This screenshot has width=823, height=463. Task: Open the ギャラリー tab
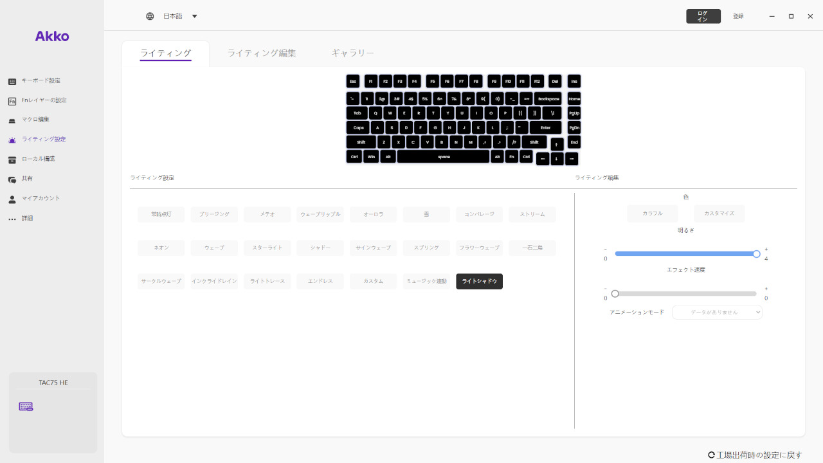pos(352,53)
